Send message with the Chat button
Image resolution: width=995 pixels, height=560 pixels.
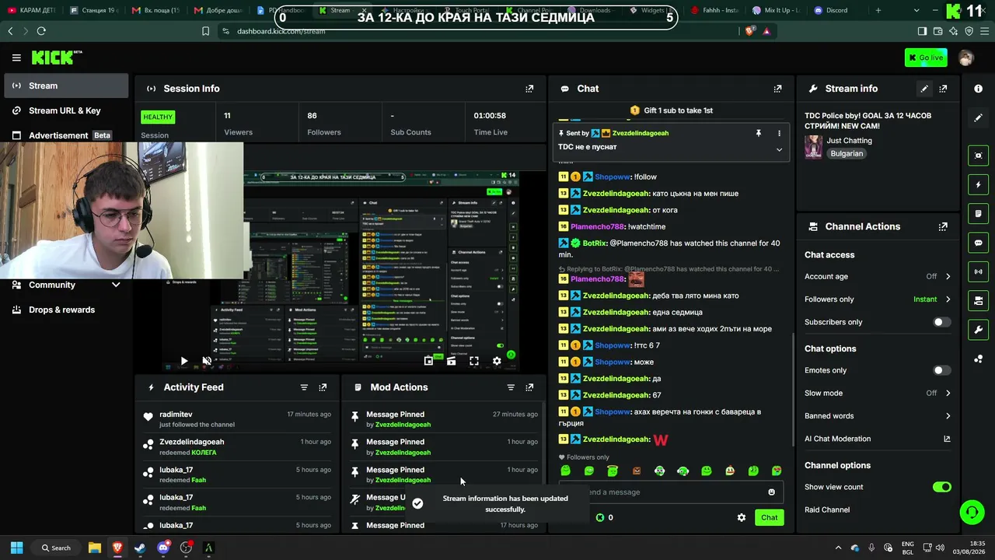point(769,517)
